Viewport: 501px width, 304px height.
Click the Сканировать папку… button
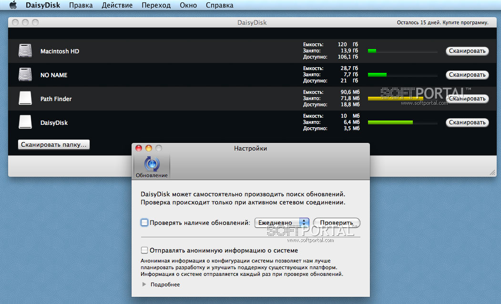pos(54,144)
